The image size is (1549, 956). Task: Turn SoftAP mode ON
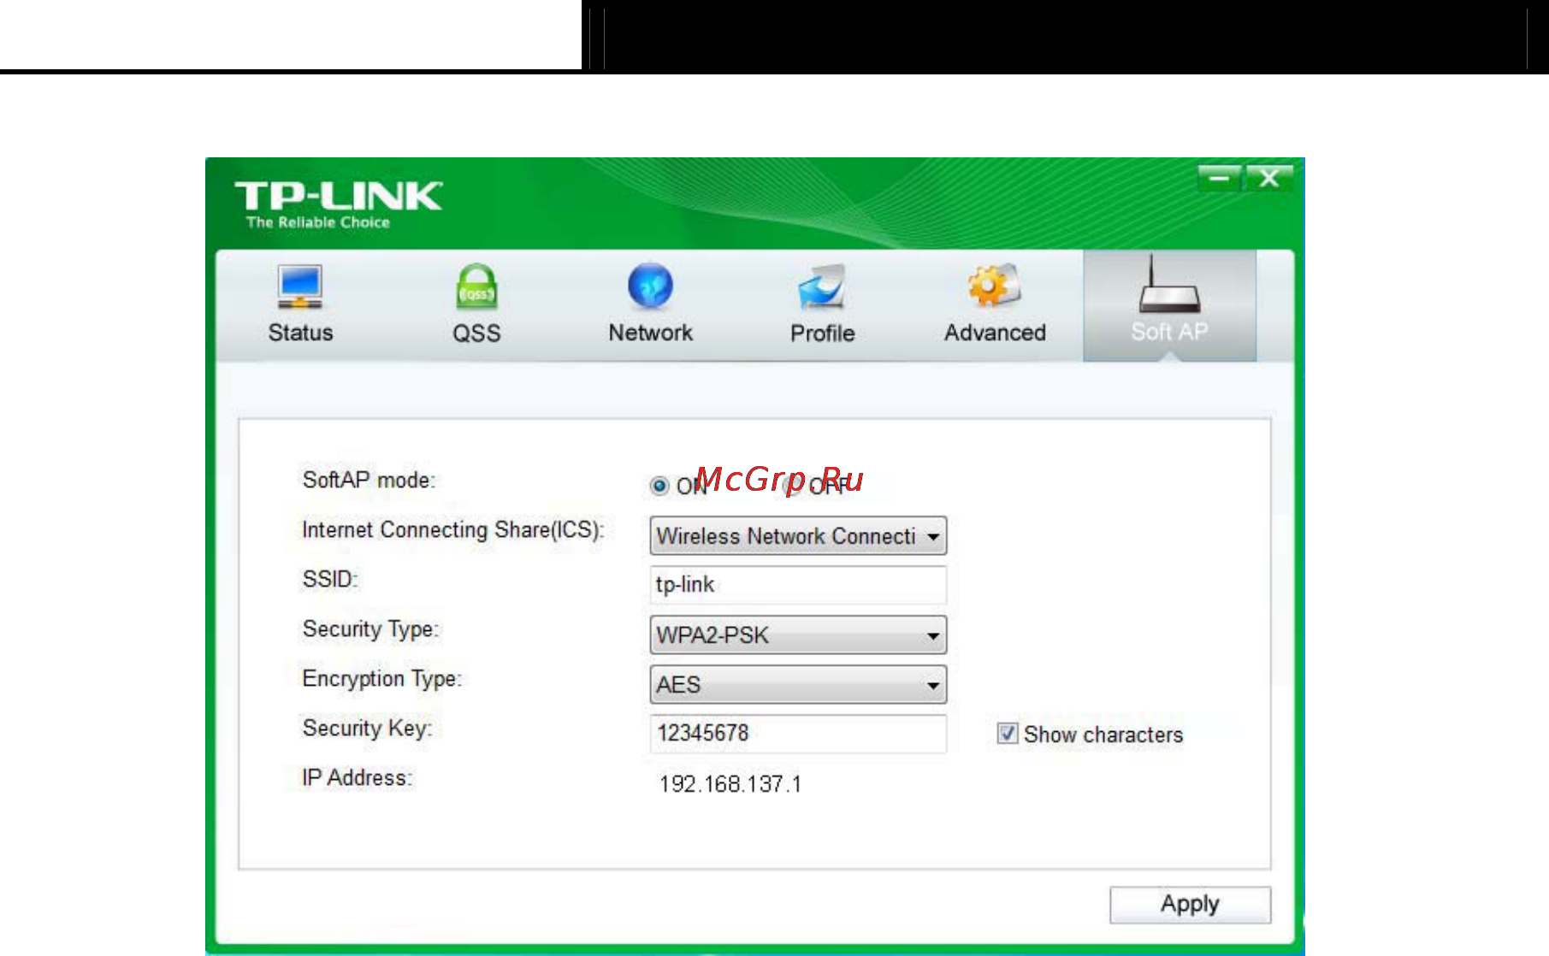point(659,486)
